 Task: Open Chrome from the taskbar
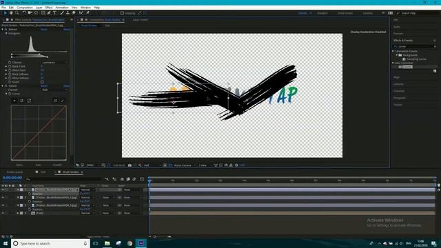pos(130,243)
